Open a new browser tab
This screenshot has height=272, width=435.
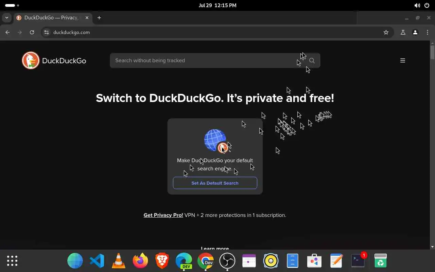pyautogui.click(x=99, y=18)
